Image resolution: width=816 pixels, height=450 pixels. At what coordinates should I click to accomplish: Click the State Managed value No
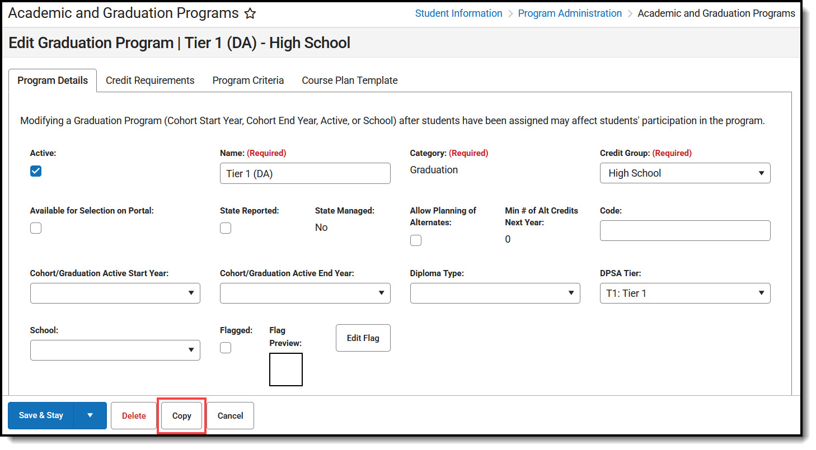point(321,228)
